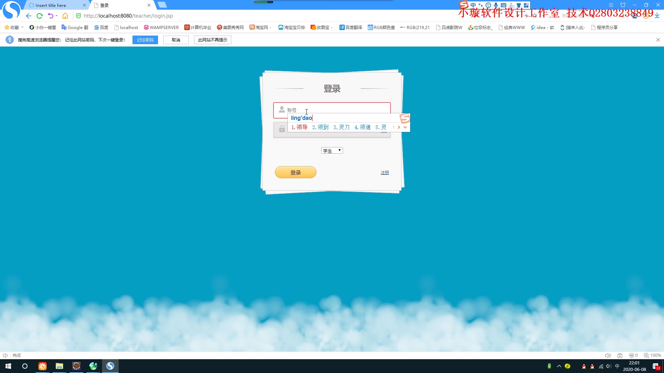The image size is (664, 373).
Task: Open the RGB颜色查 bookmark
Action: pos(381,27)
